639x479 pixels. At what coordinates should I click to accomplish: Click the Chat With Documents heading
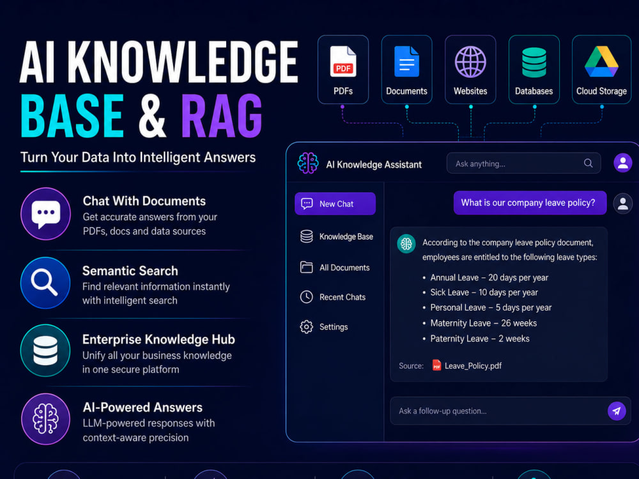click(x=144, y=201)
